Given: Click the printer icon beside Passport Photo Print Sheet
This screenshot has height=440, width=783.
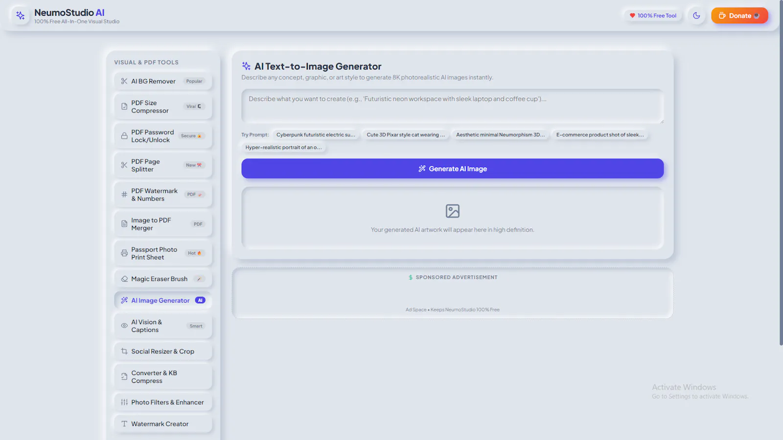Looking at the screenshot, I should point(124,253).
